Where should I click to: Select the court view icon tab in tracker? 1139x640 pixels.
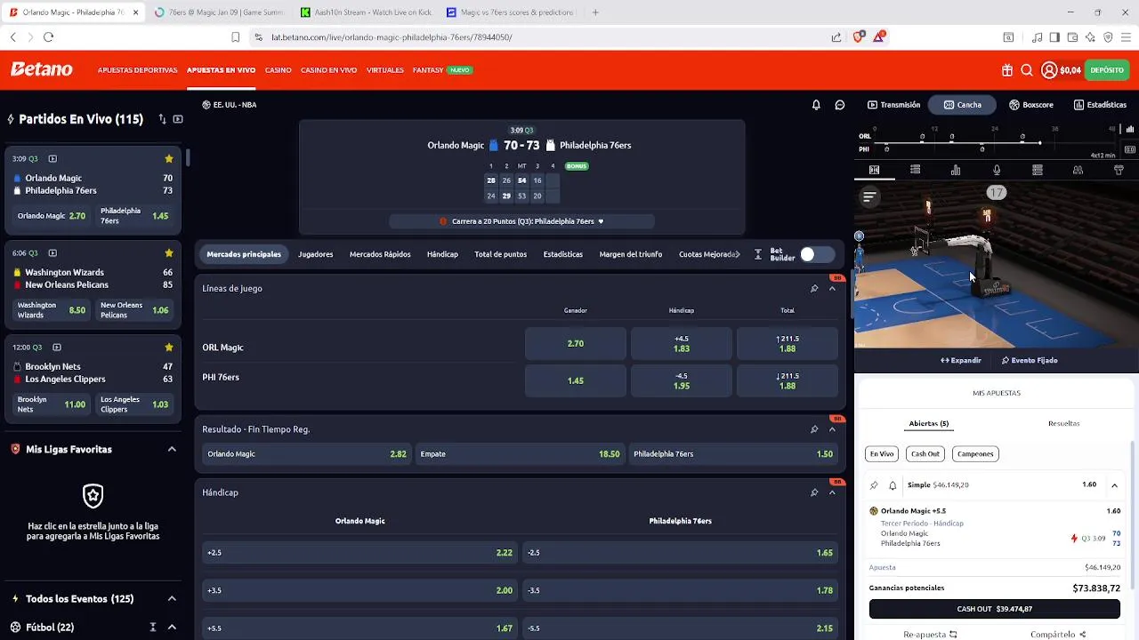(x=874, y=170)
